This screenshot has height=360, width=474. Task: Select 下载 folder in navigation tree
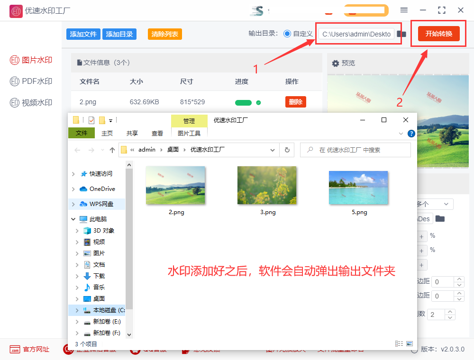[99, 276]
